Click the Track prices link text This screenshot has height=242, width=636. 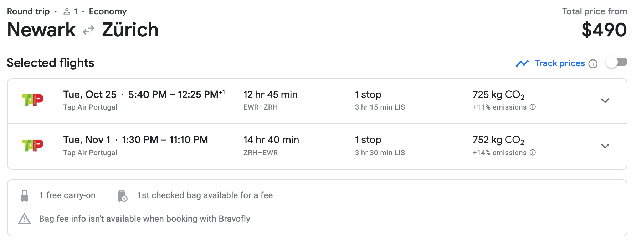560,63
